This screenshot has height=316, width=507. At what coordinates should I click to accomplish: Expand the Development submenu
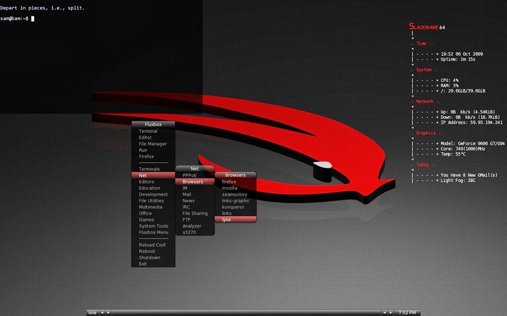tap(153, 194)
